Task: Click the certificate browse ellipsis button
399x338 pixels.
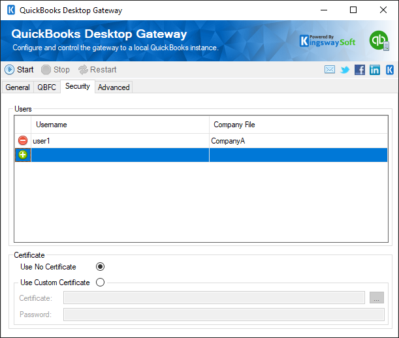Action: [377, 298]
